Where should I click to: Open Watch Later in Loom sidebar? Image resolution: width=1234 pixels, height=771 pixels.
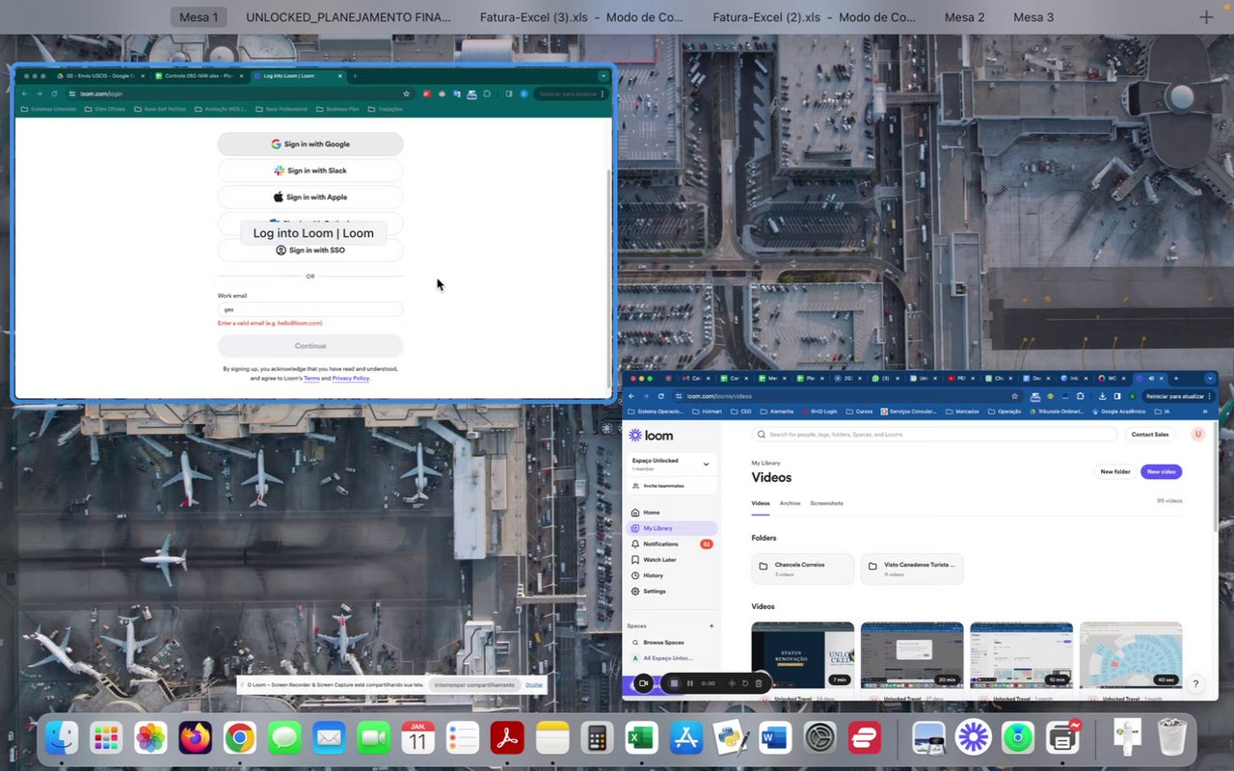(672, 560)
